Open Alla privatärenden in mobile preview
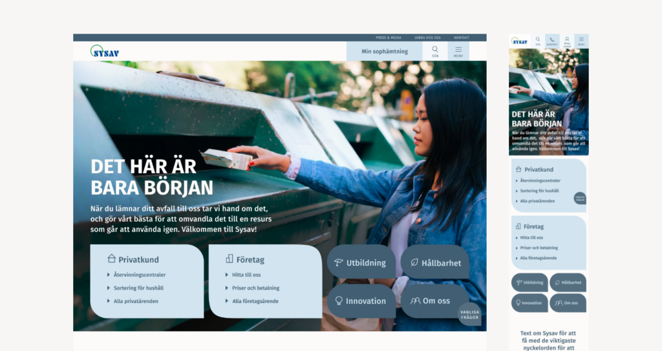This screenshot has width=662, height=351. 537,200
